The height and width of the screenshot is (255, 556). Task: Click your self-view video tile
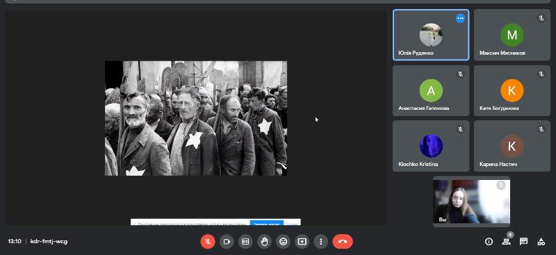coord(472,201)
